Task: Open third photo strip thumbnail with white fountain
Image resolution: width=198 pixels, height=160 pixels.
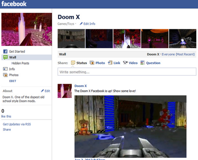Action: click(x=127, y=38)
